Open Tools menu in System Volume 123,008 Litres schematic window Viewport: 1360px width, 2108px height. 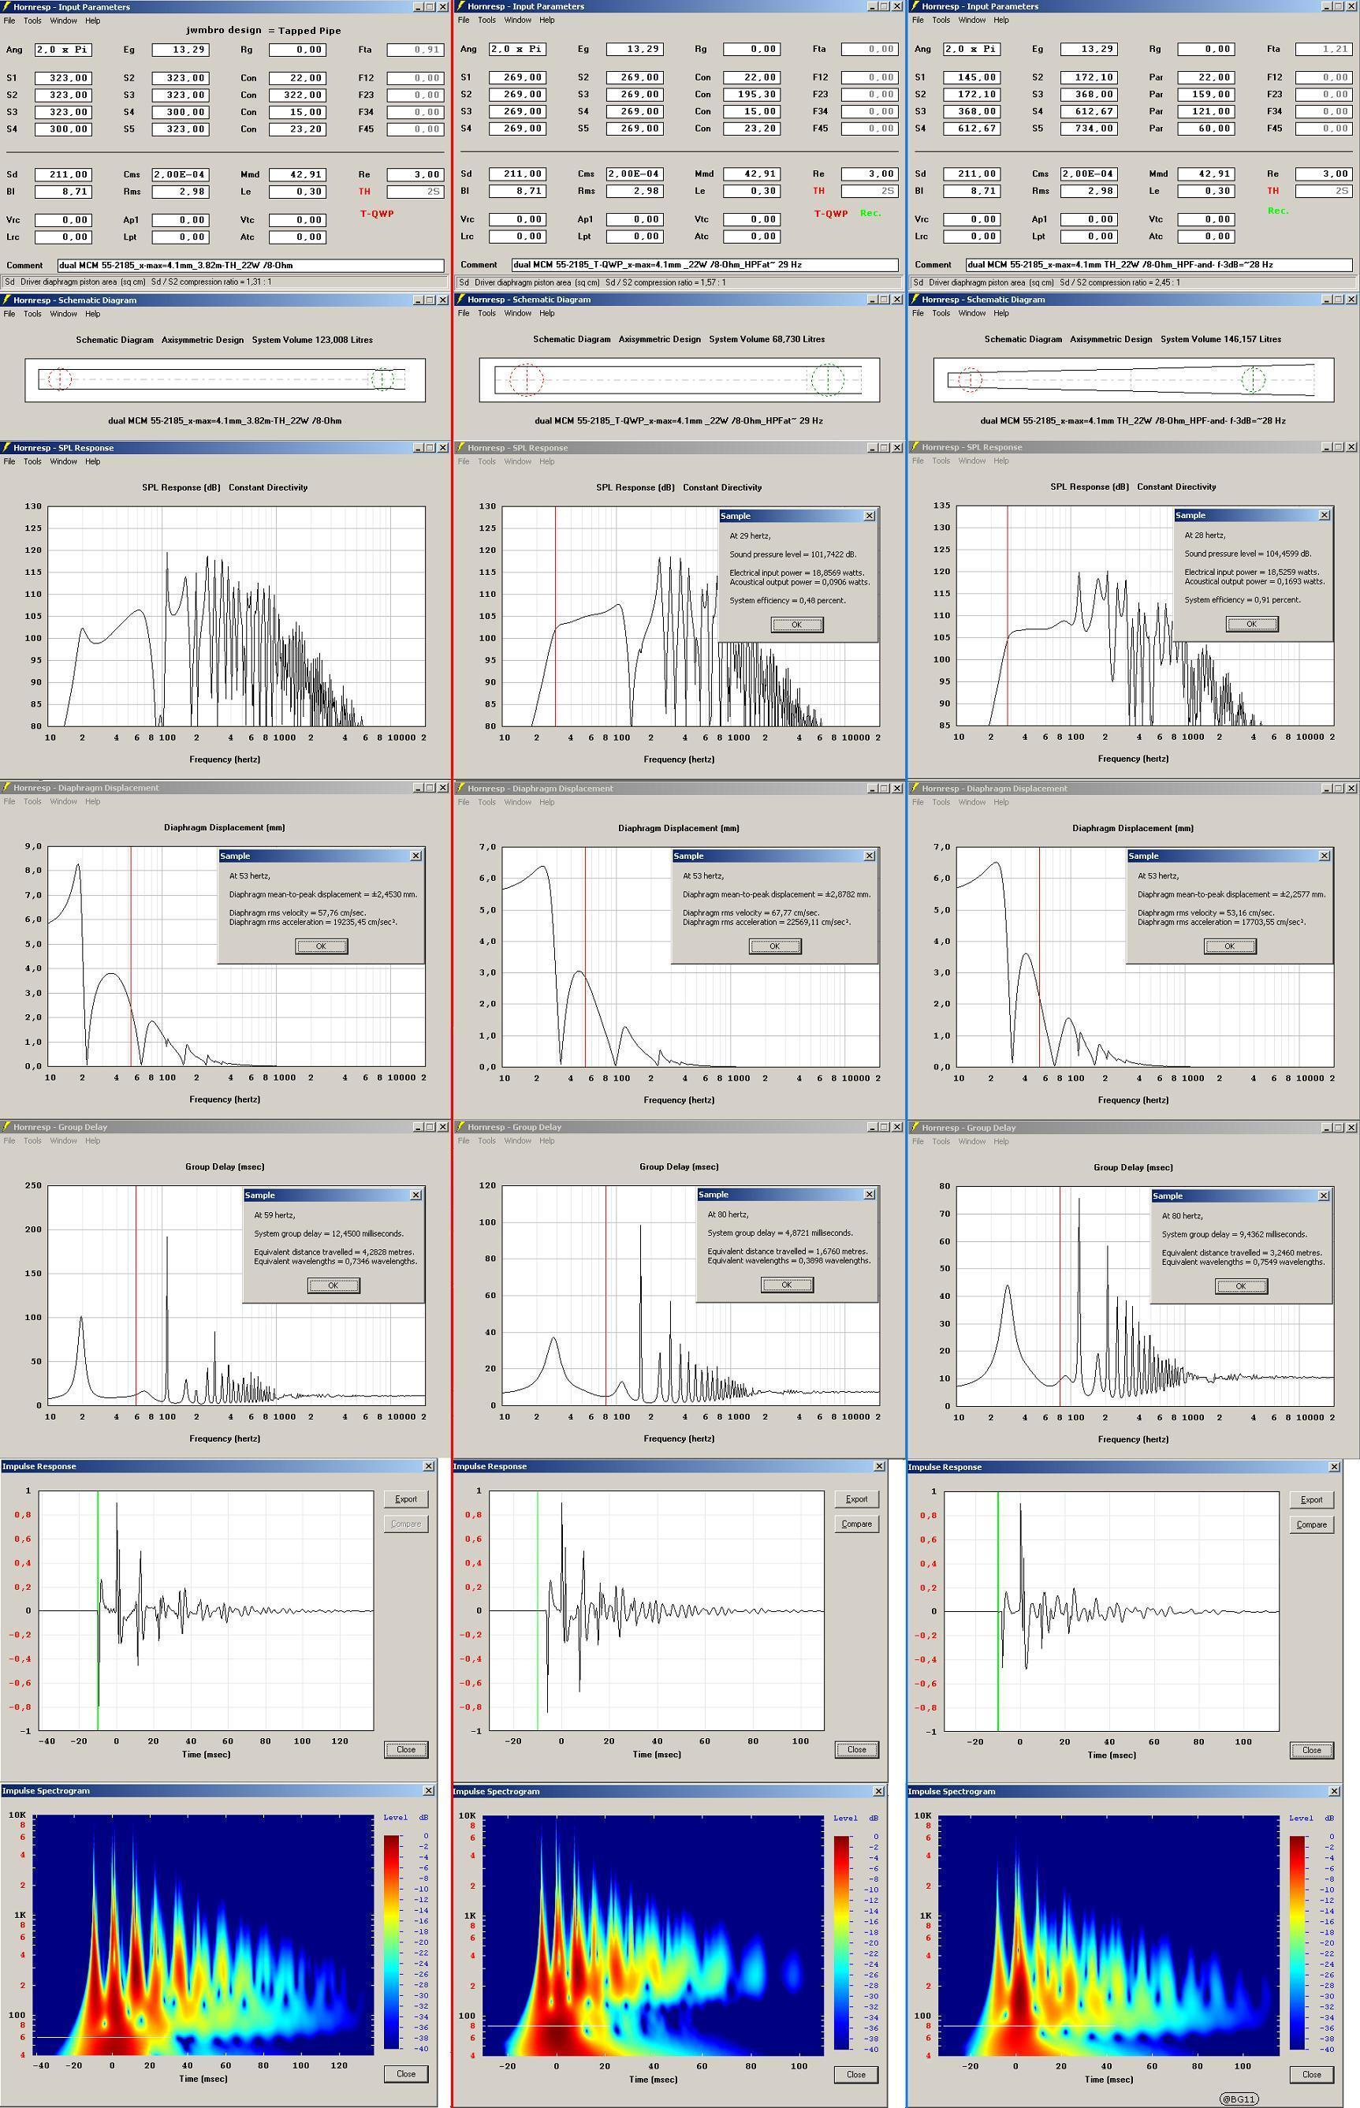tap(32, 314)
